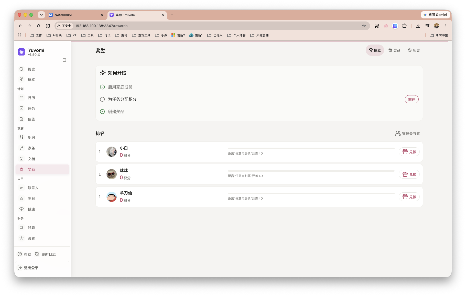Image resolution: width=466 pixels, height=296 pixels.
Task: Open the browser profile avatar
Action: pyautogui.click(x=437, y=26)
